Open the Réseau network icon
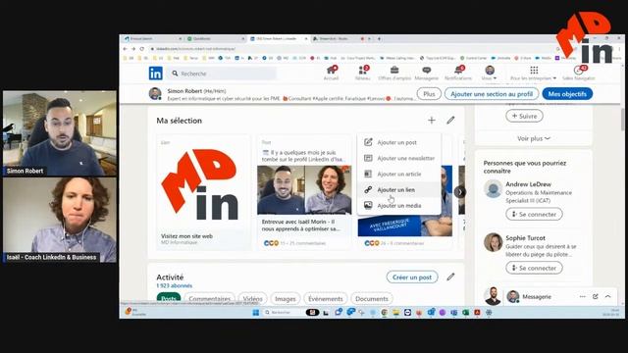This screenshot has width=628, height=353. click(x=362, y=73)
